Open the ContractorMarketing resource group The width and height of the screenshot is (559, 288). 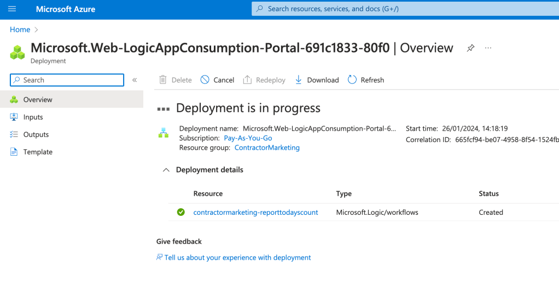click(267, 148)
